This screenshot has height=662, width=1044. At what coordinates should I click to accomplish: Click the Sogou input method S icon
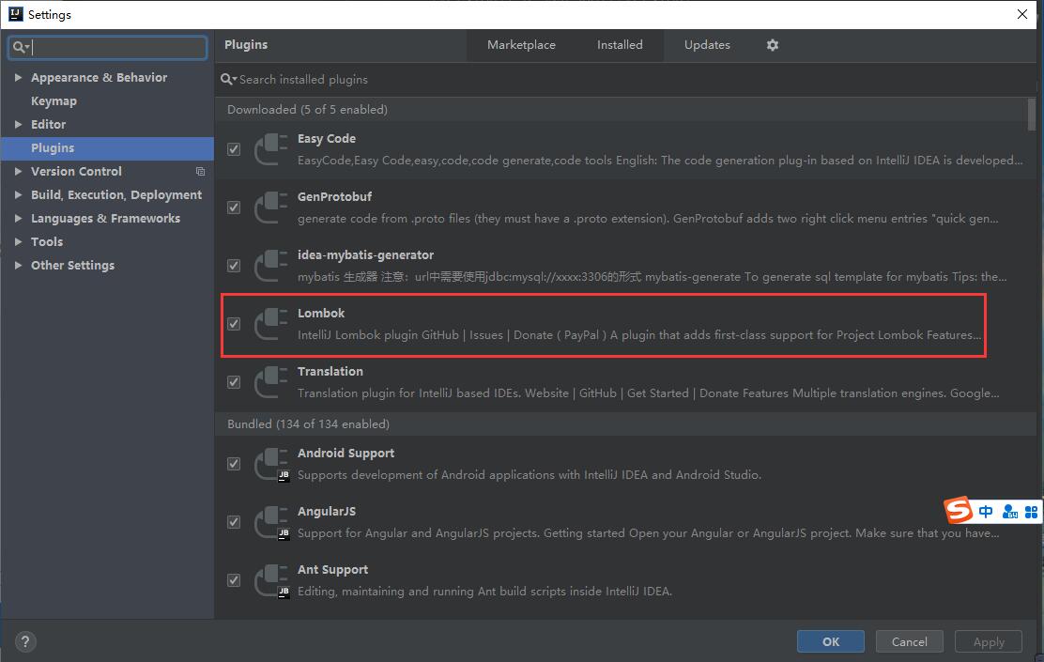click(x=959, y=511)
